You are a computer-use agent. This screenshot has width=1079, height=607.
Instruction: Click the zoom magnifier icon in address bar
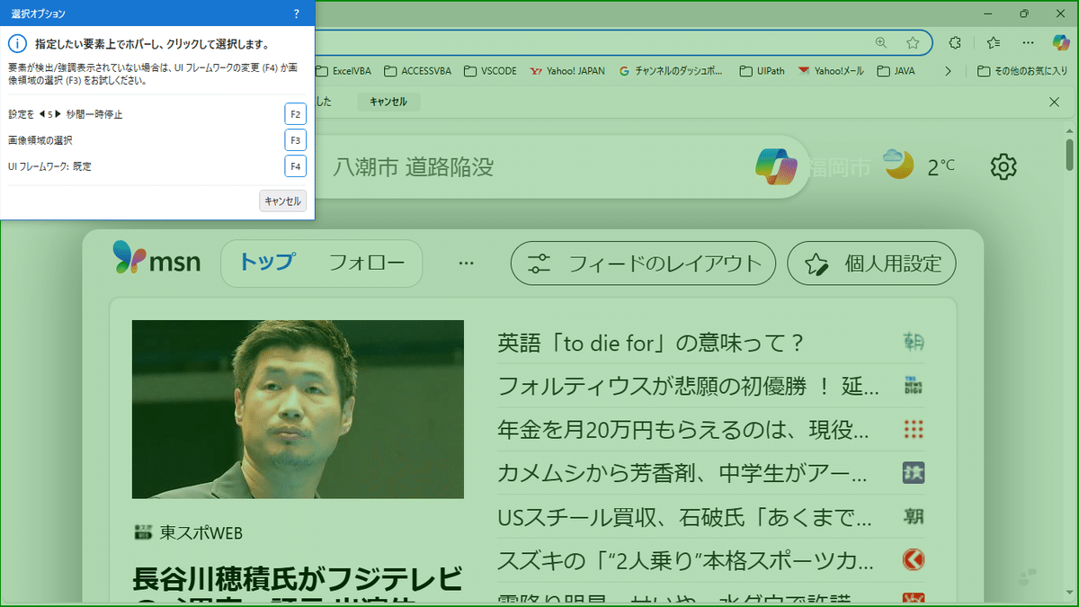tap(881, 42)
